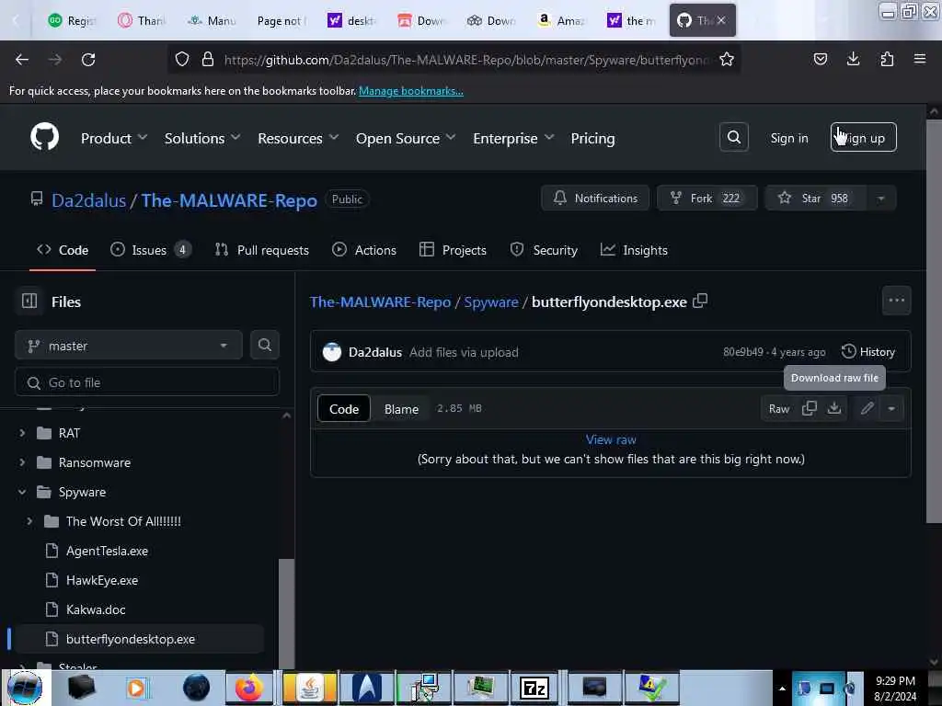Viewport: 942px width, 706px height.
Task: Open Da2dalus owner profile link
Action: point(89,199)
